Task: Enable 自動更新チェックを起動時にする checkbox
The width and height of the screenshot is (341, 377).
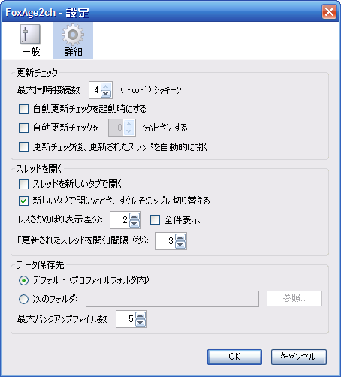Action: [23, 109]
